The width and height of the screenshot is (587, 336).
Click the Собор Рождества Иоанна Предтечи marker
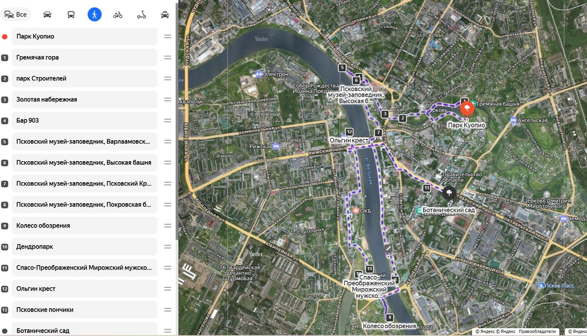tap(315, 79)
